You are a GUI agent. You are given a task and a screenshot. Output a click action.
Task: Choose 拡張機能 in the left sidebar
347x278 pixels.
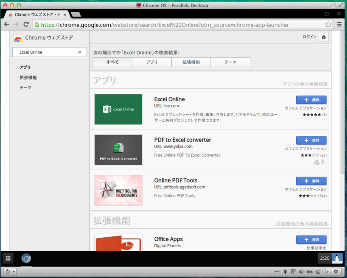coord(28,78)
